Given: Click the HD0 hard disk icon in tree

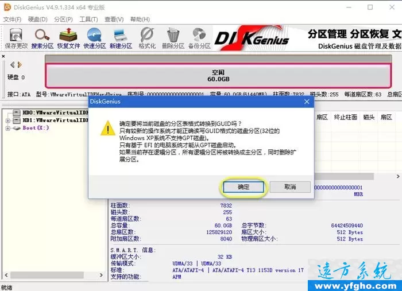Looking at the screenshot, I should 17,112.
